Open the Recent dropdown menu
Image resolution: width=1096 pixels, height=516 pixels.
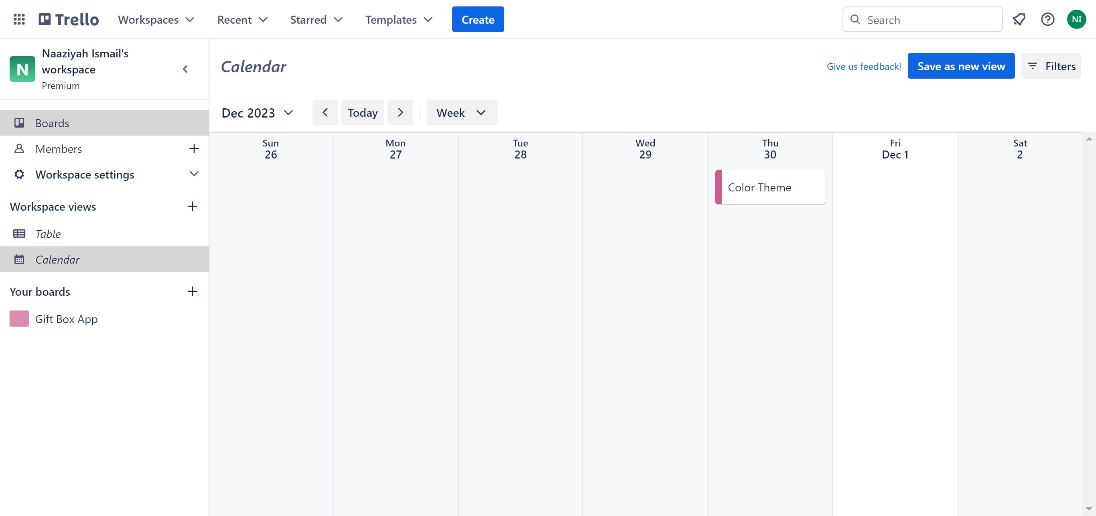click(242, 20)
